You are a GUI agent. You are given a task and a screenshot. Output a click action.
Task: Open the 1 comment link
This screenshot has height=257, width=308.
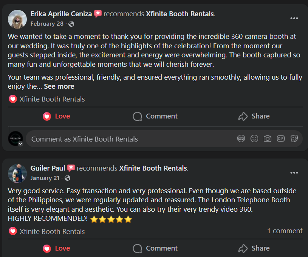[x=285, y=231]
